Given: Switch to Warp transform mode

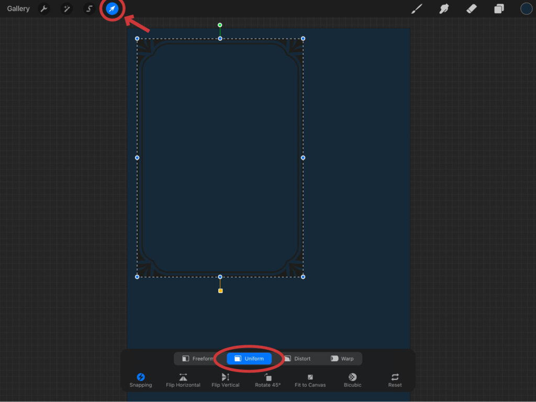Looking at the screenshot, I should 342,359.
